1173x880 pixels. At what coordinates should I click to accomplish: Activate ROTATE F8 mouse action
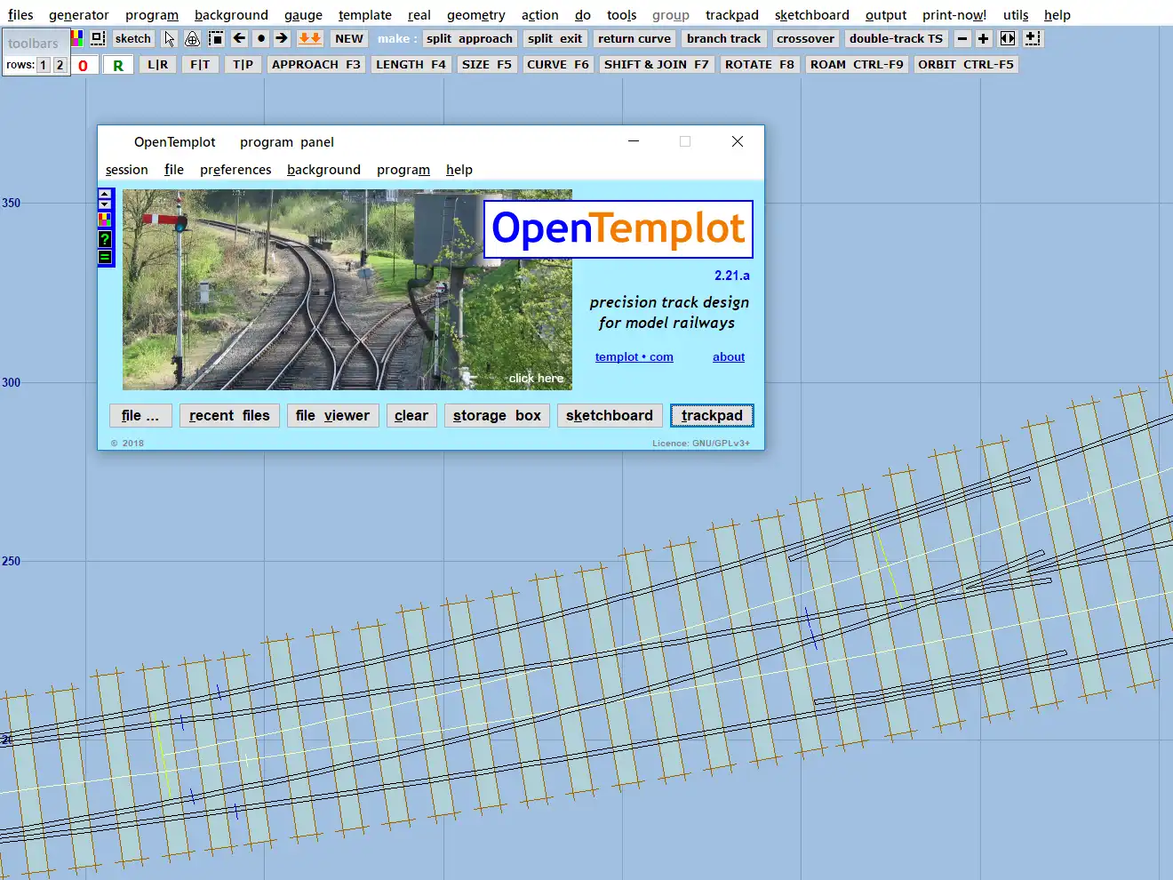760,65
